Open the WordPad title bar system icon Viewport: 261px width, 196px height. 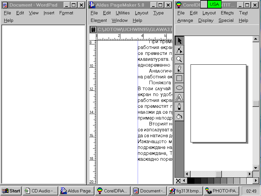point(5,5)
